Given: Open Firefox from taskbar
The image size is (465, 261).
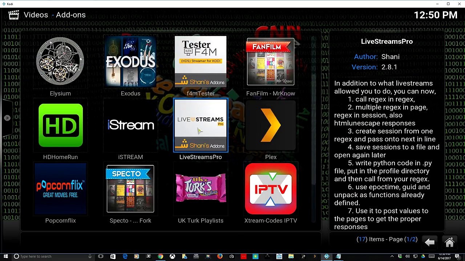Looking at the screenshot, I should pyautogui.click(x=220, y=256).
